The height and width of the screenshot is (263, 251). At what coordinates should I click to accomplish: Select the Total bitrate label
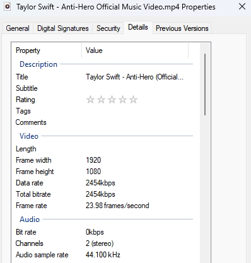(33, 194)
